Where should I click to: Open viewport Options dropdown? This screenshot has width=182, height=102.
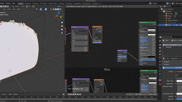pyautogui.click(x=60, y=7)
